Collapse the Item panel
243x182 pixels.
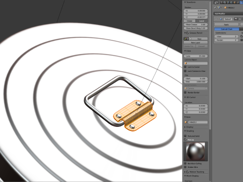(185, 117)
